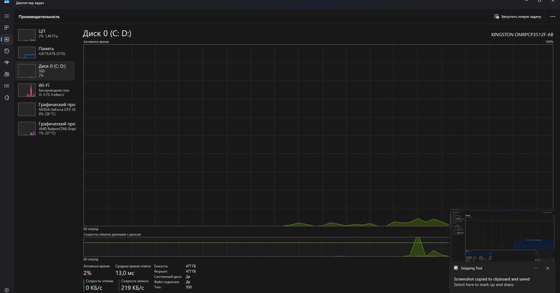Screen dimensions: 560x293
Task: Select the Диск 0 (C: D:) entry
Action: (45, 70)
